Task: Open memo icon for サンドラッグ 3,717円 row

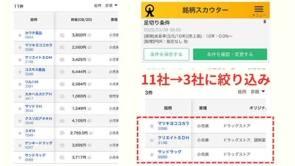Action: 62,158
